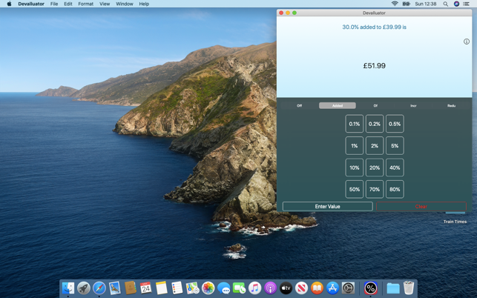Select the 10% percentage button
Viewport: 477px width, 298px height.
355,168
